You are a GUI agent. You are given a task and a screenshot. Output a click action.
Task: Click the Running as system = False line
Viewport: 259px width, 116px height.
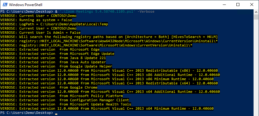[x=36, y=20]
